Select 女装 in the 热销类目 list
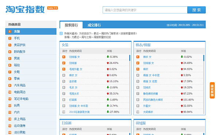The width and height of the screenshot is (219, 135). coord(31,31)
